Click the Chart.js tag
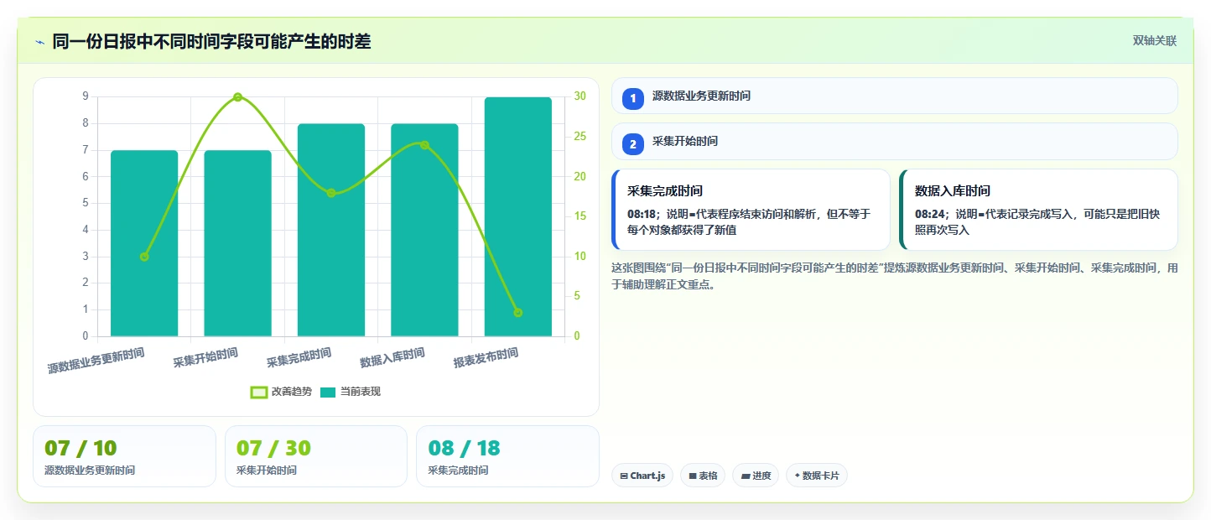The height and width of the screenshot is (520, 1211). click(x=642, y=476)
